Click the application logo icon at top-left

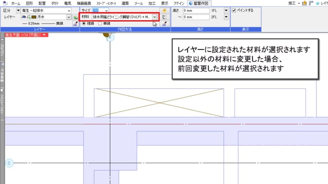[x=5, y=3]
